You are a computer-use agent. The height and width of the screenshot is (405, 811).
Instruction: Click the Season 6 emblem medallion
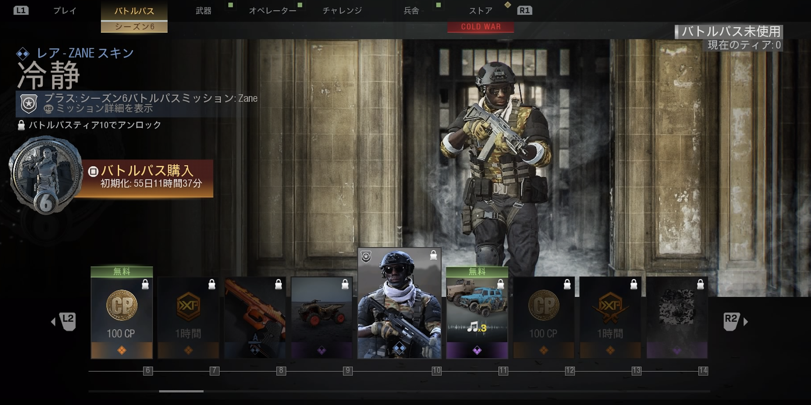click(x=46, y=174)
